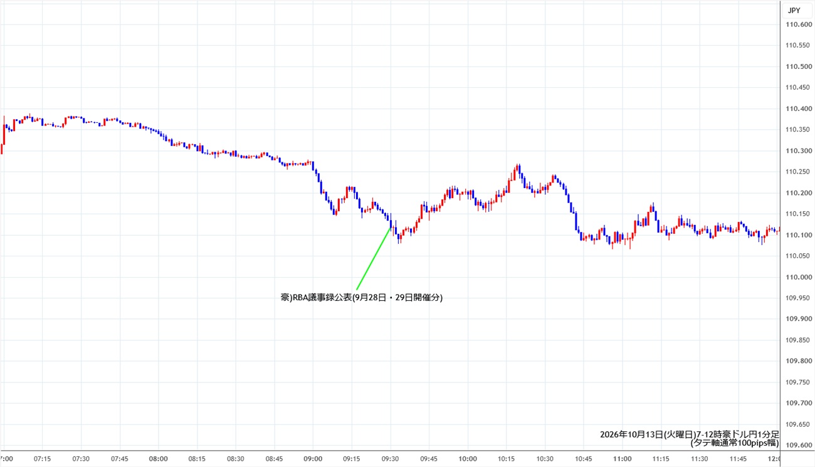Click the 109.700 price axis label

click(x=799, y=402)
